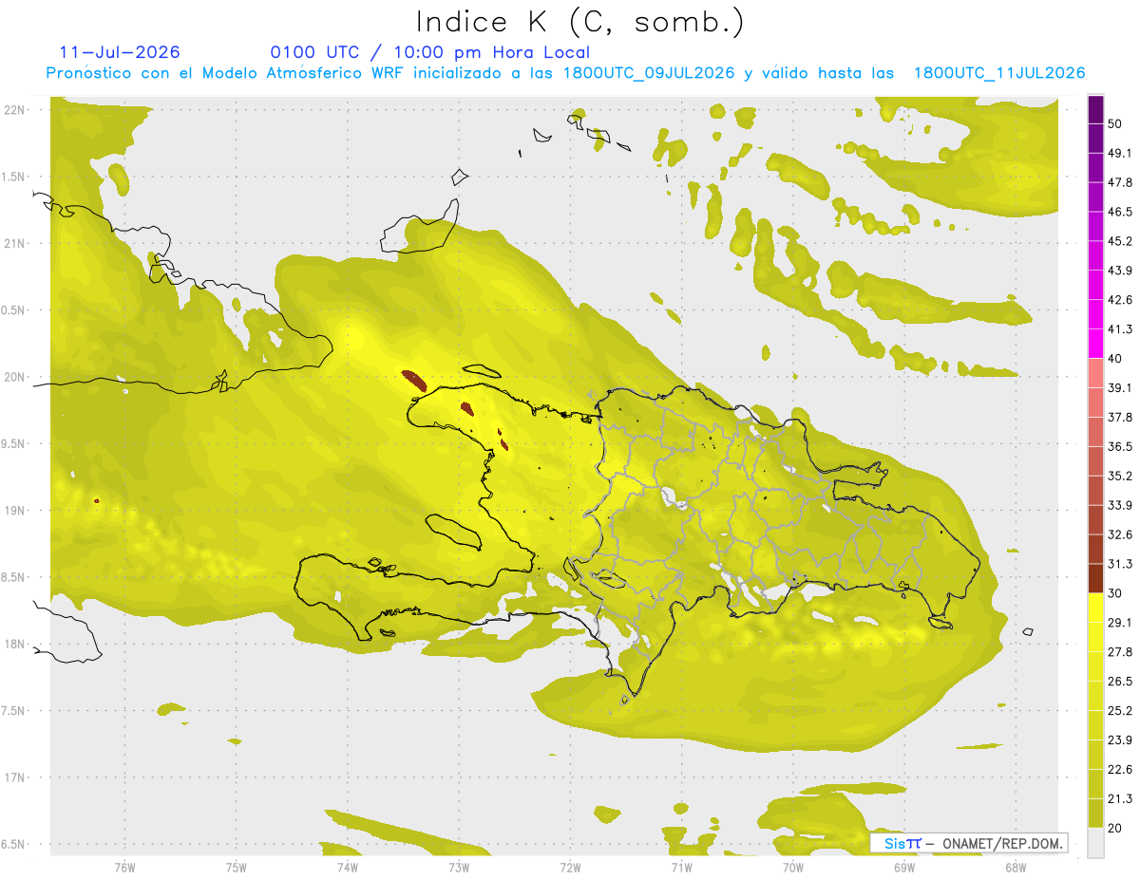
Task: Click the gray swatch below 20 on scale
Action: point(1096,843)
